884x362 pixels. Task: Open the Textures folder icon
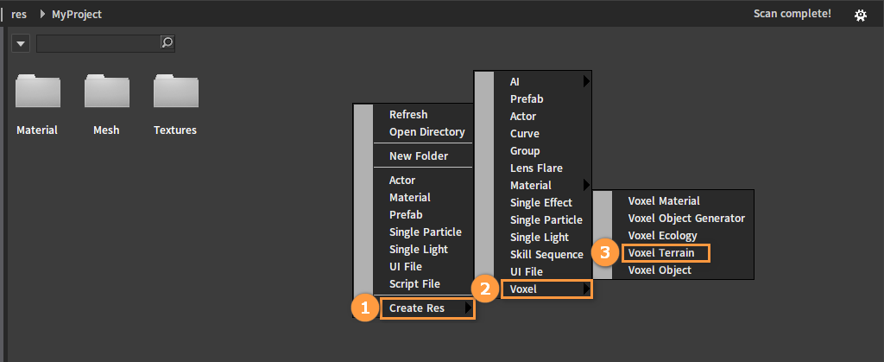coord(175,91)
